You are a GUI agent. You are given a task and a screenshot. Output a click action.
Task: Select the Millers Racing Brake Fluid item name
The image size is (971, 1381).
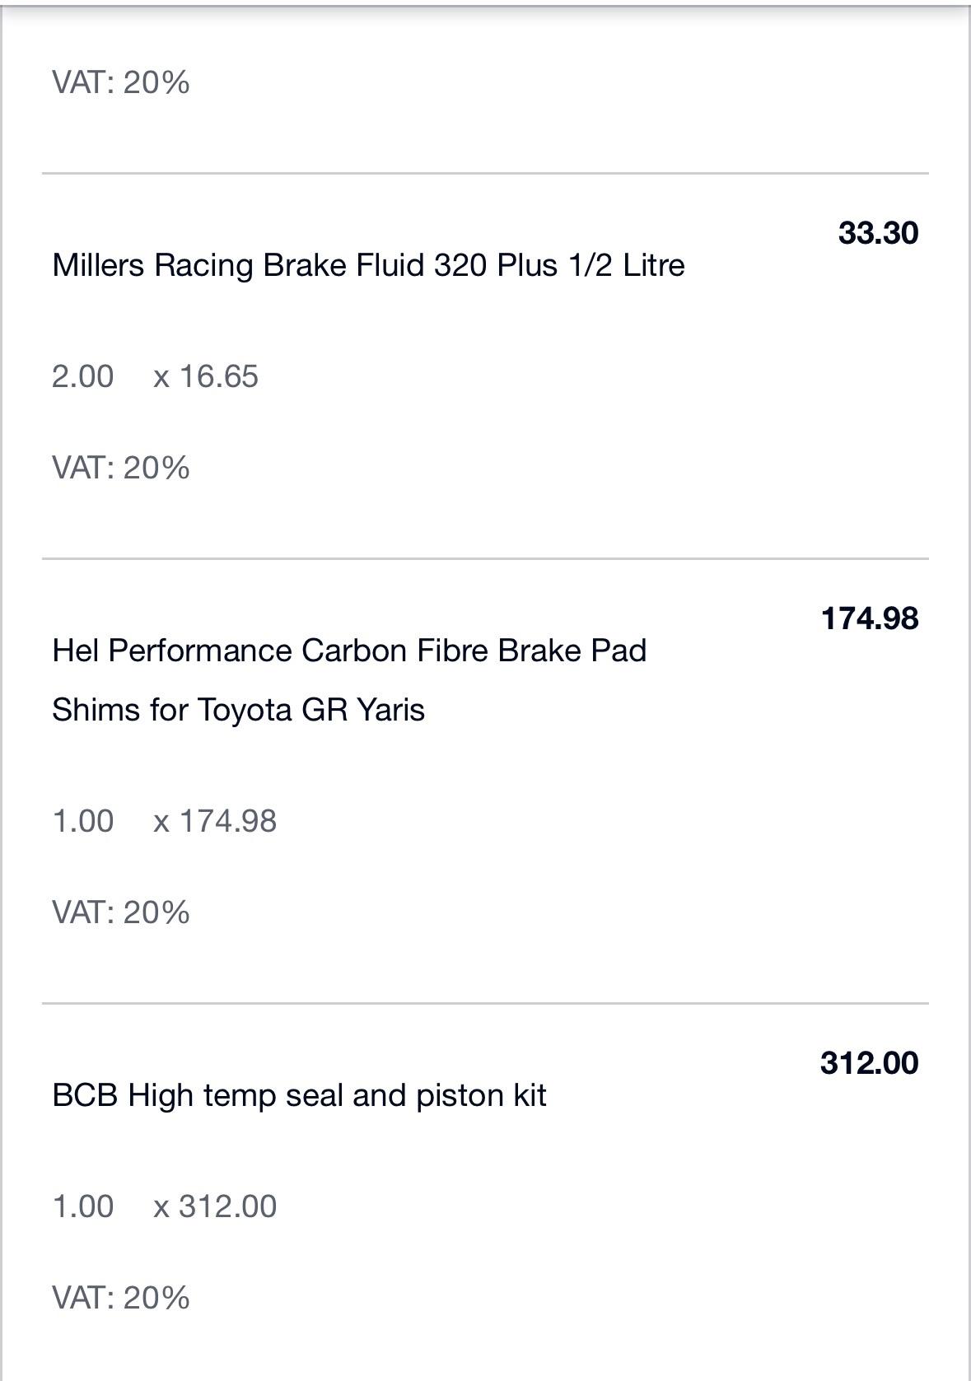click(368, 265)
